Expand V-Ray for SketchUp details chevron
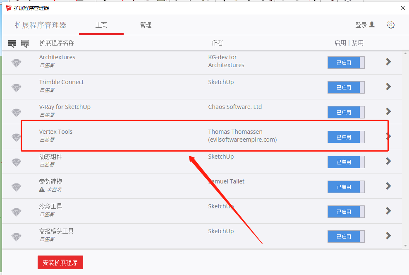 click(388, 111)
